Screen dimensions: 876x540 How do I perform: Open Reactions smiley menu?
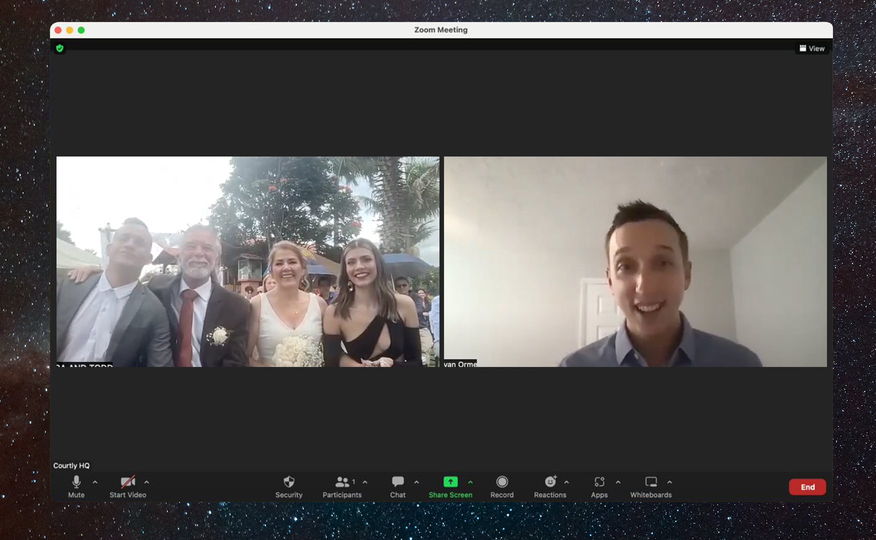point(550,486)
